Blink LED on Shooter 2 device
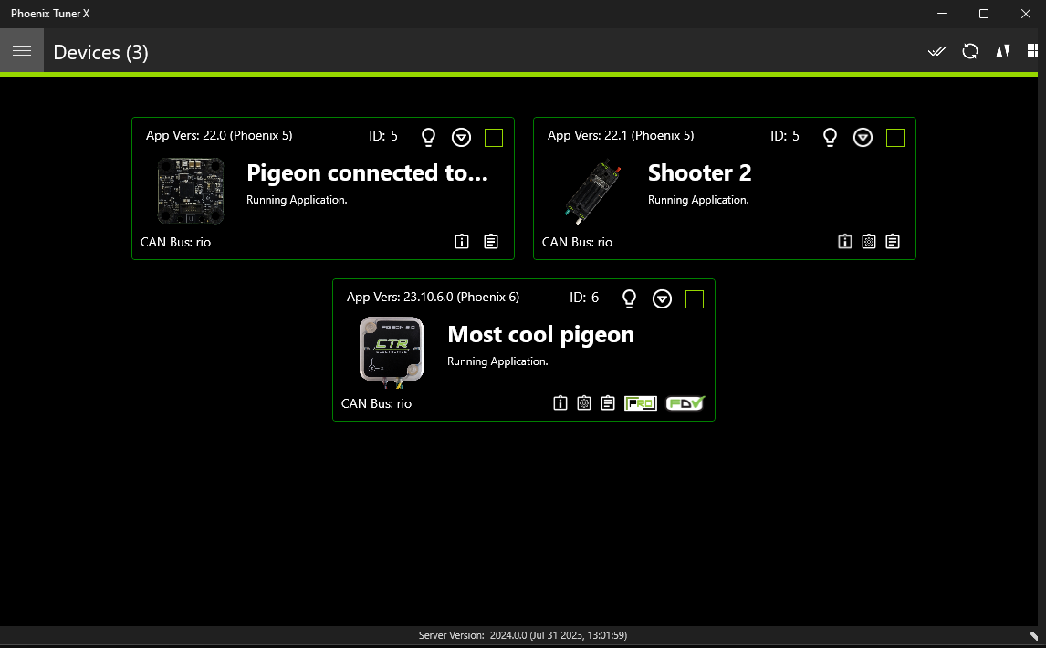 pos(830,137)
